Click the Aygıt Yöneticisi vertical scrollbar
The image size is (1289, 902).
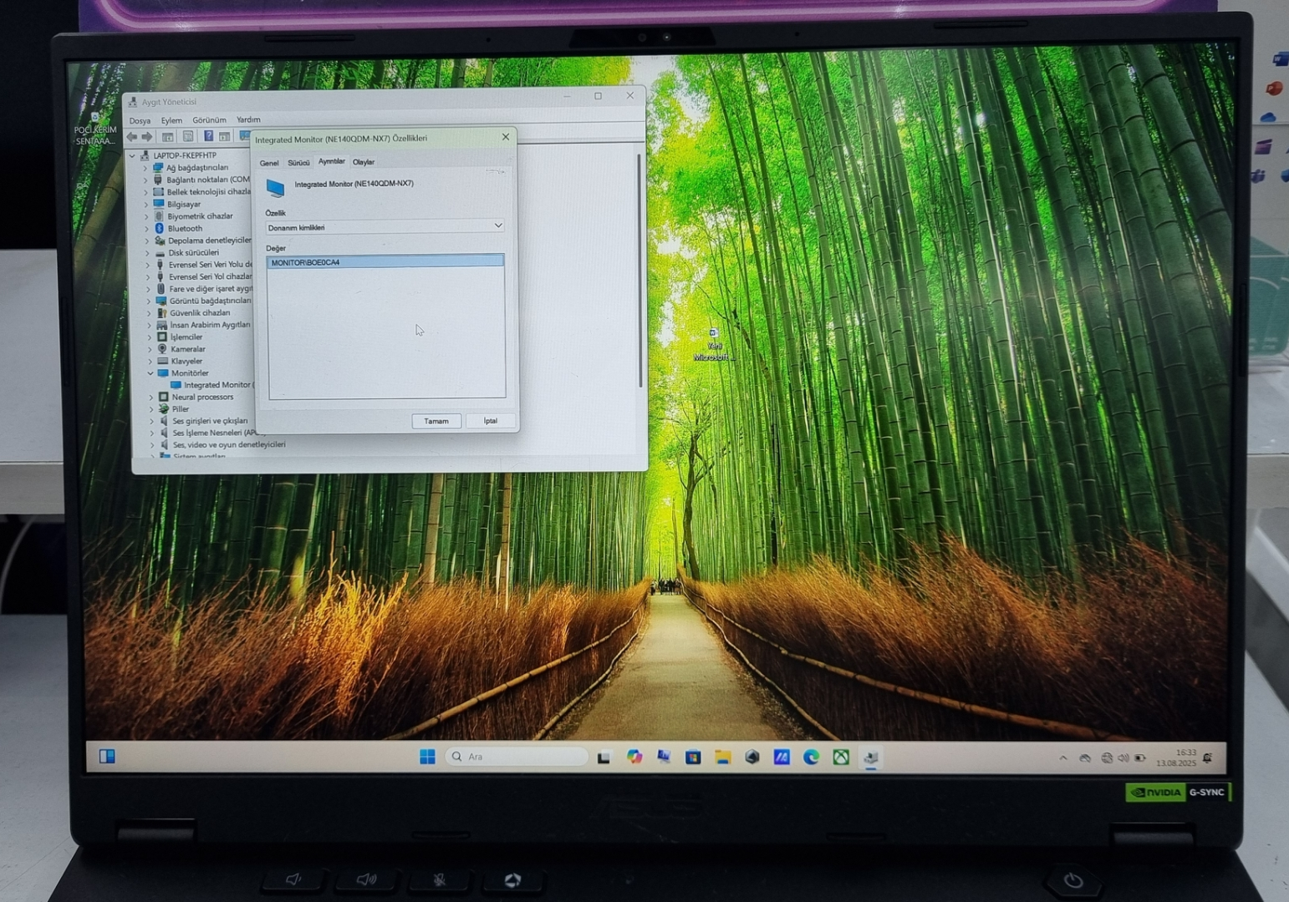640,271
